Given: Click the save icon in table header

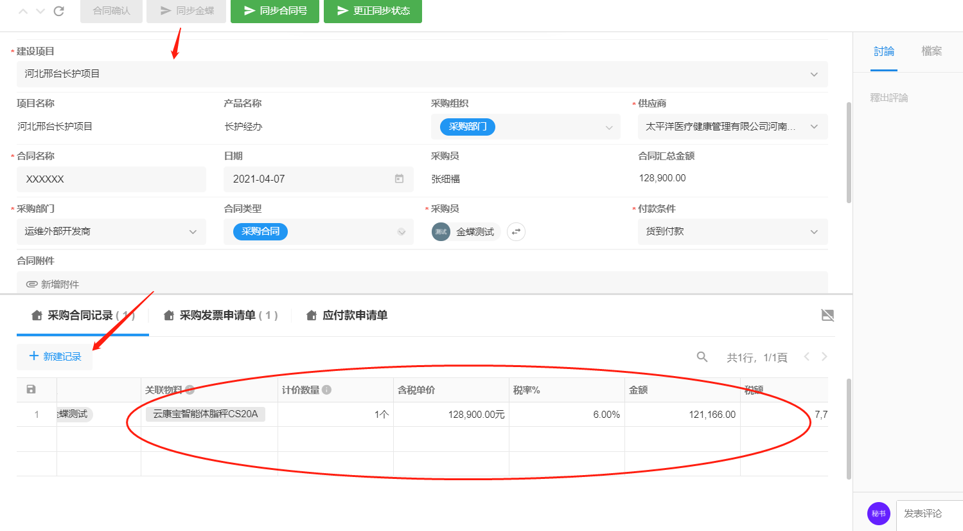Looking at the screenshot, I should pyautogui.click(x=31, y=390).
